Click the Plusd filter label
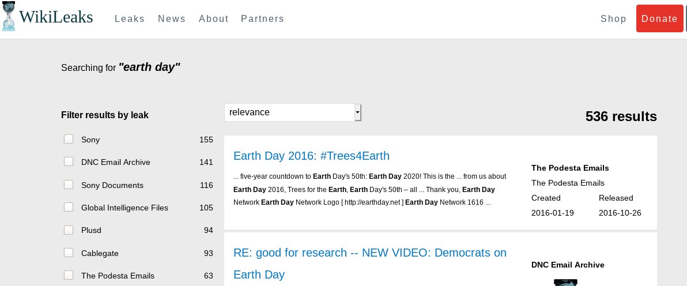Image resolution: width=687 pixels, height=286 pixels. tap(91, 230)
